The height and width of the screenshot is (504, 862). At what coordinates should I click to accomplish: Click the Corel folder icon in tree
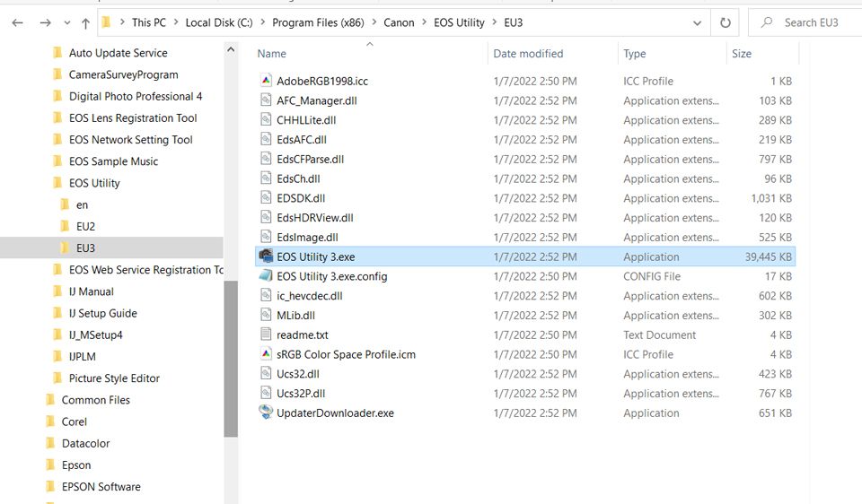(x=49, y=421)
